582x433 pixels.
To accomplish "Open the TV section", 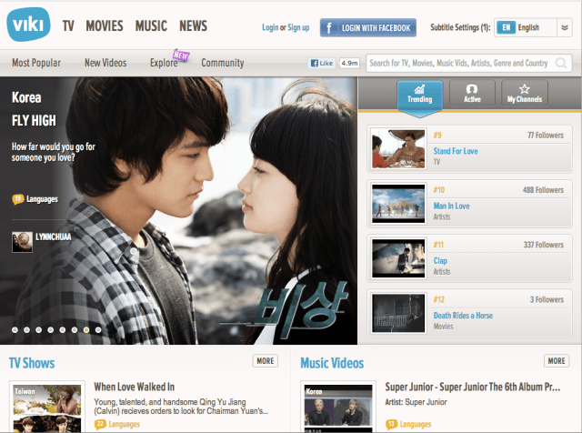I will (x=68, y=26).
